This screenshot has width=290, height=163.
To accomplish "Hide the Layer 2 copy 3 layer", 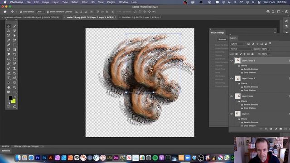I will point(232,61).
